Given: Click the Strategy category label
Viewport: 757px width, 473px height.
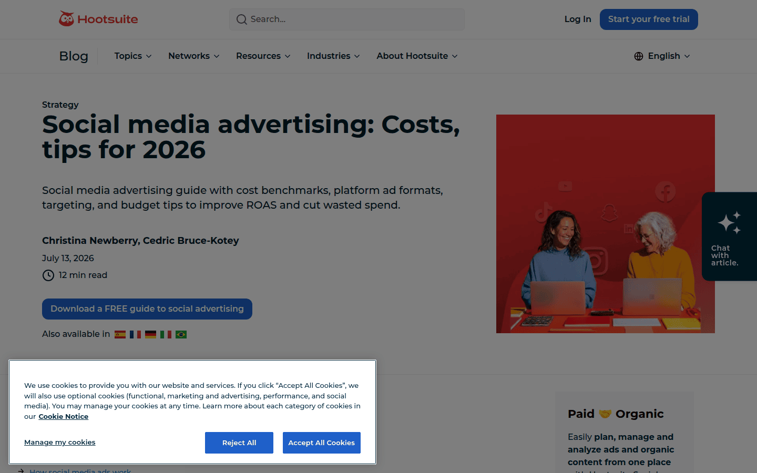Looking at the screenshot, I should pyautogui.click(x=60, y=105).
